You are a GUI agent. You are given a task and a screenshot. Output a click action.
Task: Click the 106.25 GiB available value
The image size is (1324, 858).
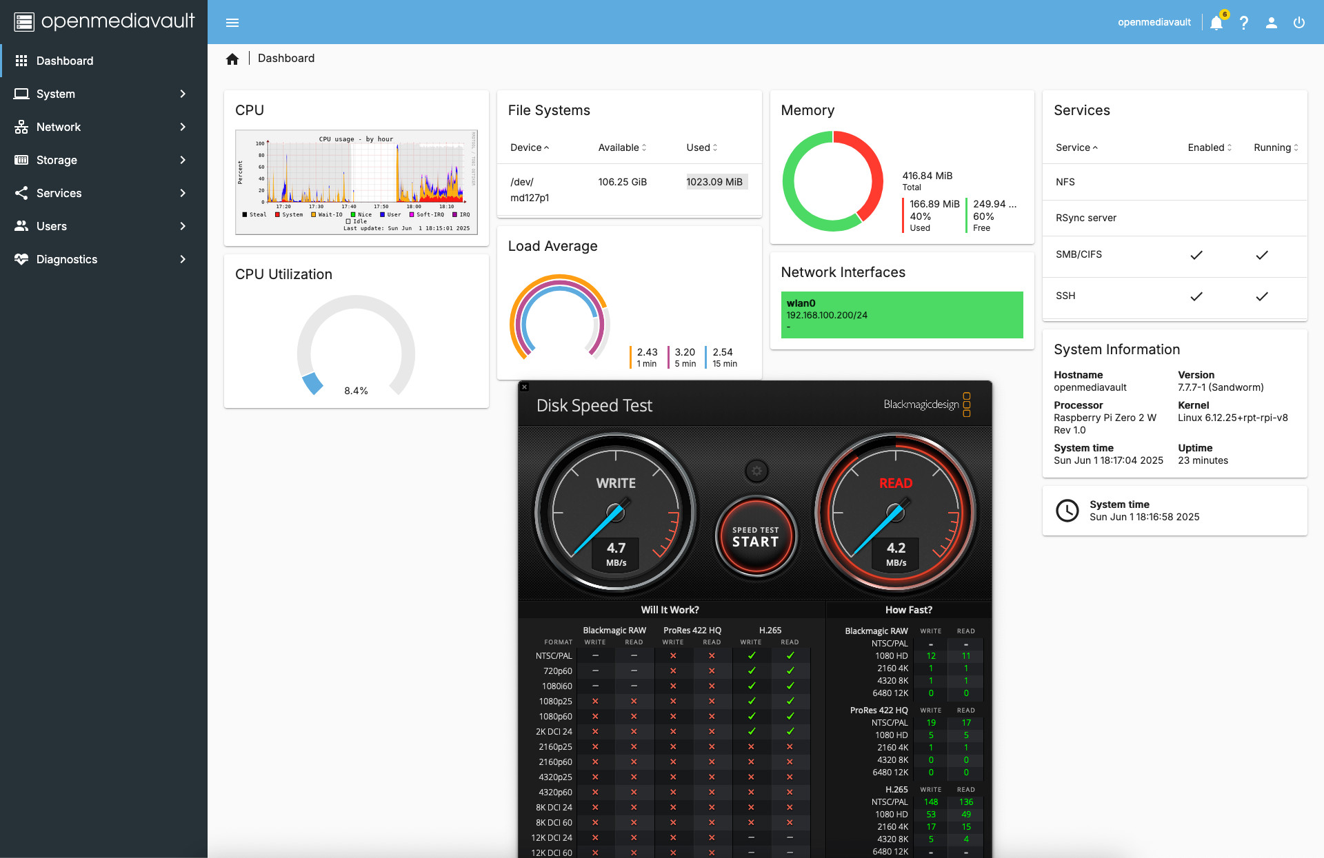[622, 182]
